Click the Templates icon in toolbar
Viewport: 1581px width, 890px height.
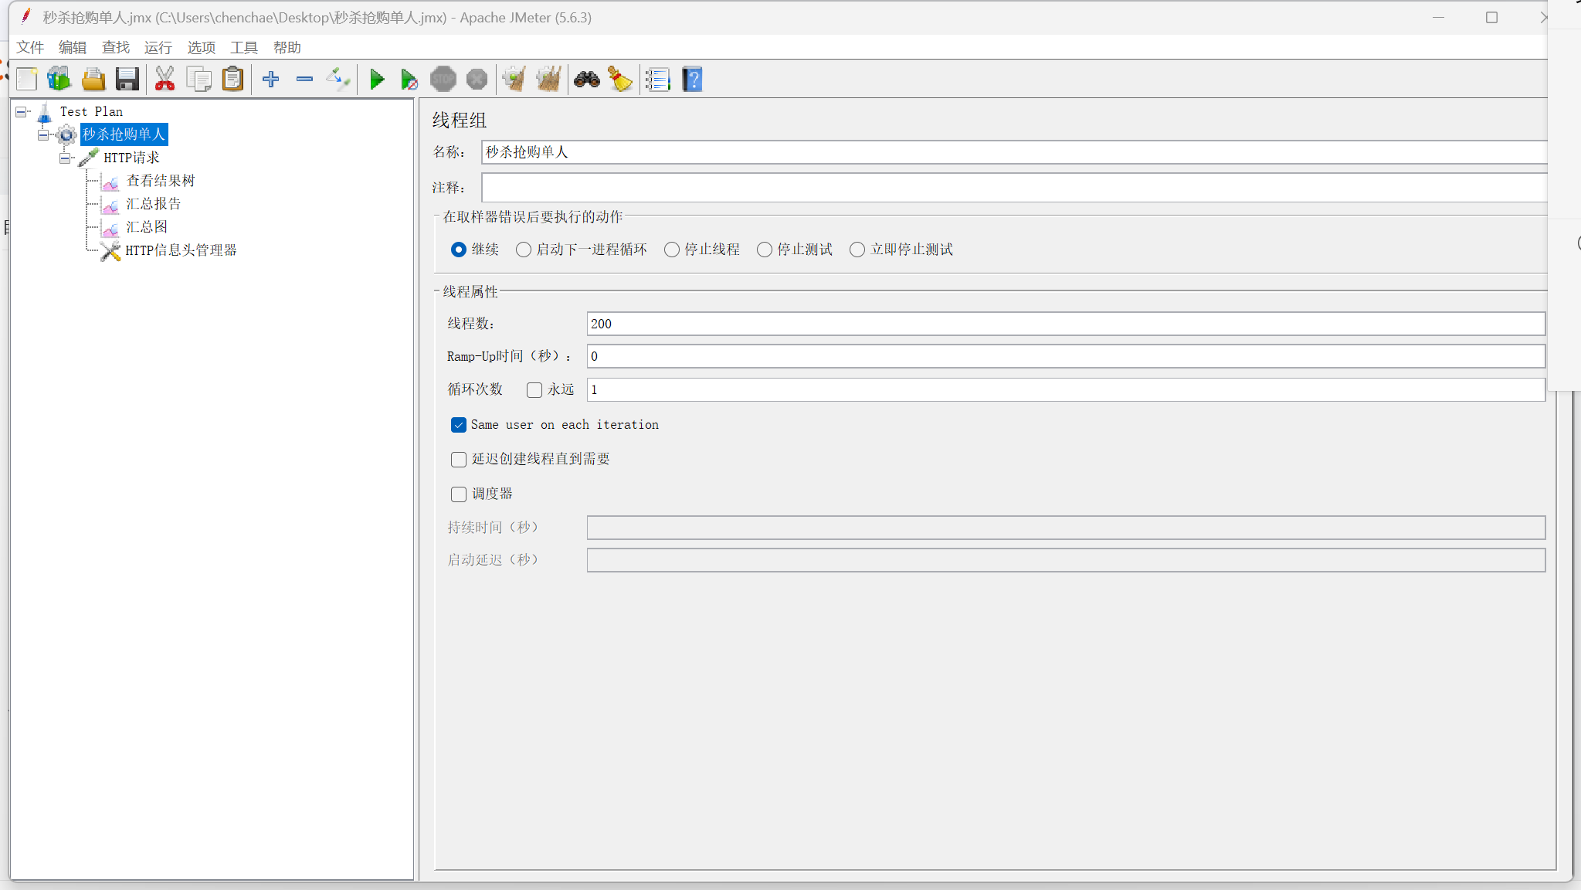click(59, 79)
